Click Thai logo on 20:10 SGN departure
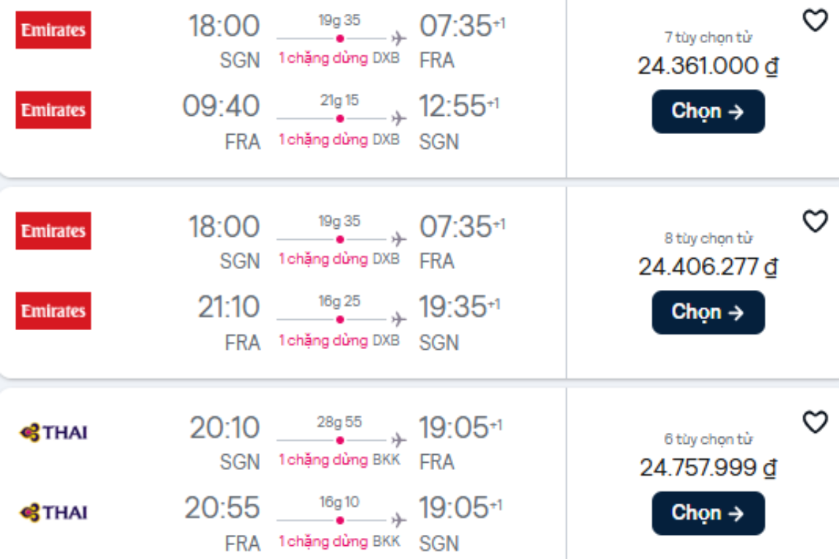Image resolution: width=839 pixels, height=559 pixels. click(x=53, y=431)
